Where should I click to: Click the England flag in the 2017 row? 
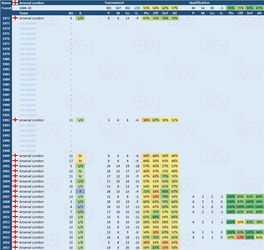click(x=15, y=247)
